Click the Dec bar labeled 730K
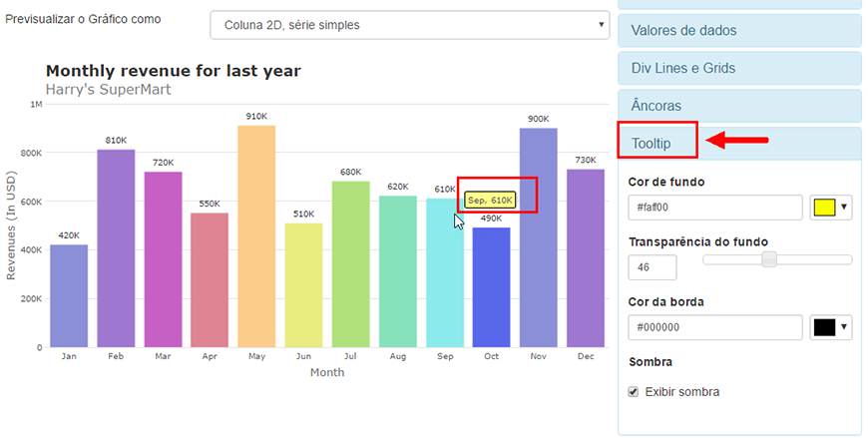Screen dimensions: 868x438 point(585,258)
